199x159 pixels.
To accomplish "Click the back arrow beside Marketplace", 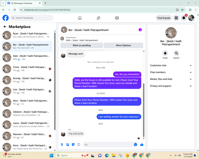I will point(5,27).
